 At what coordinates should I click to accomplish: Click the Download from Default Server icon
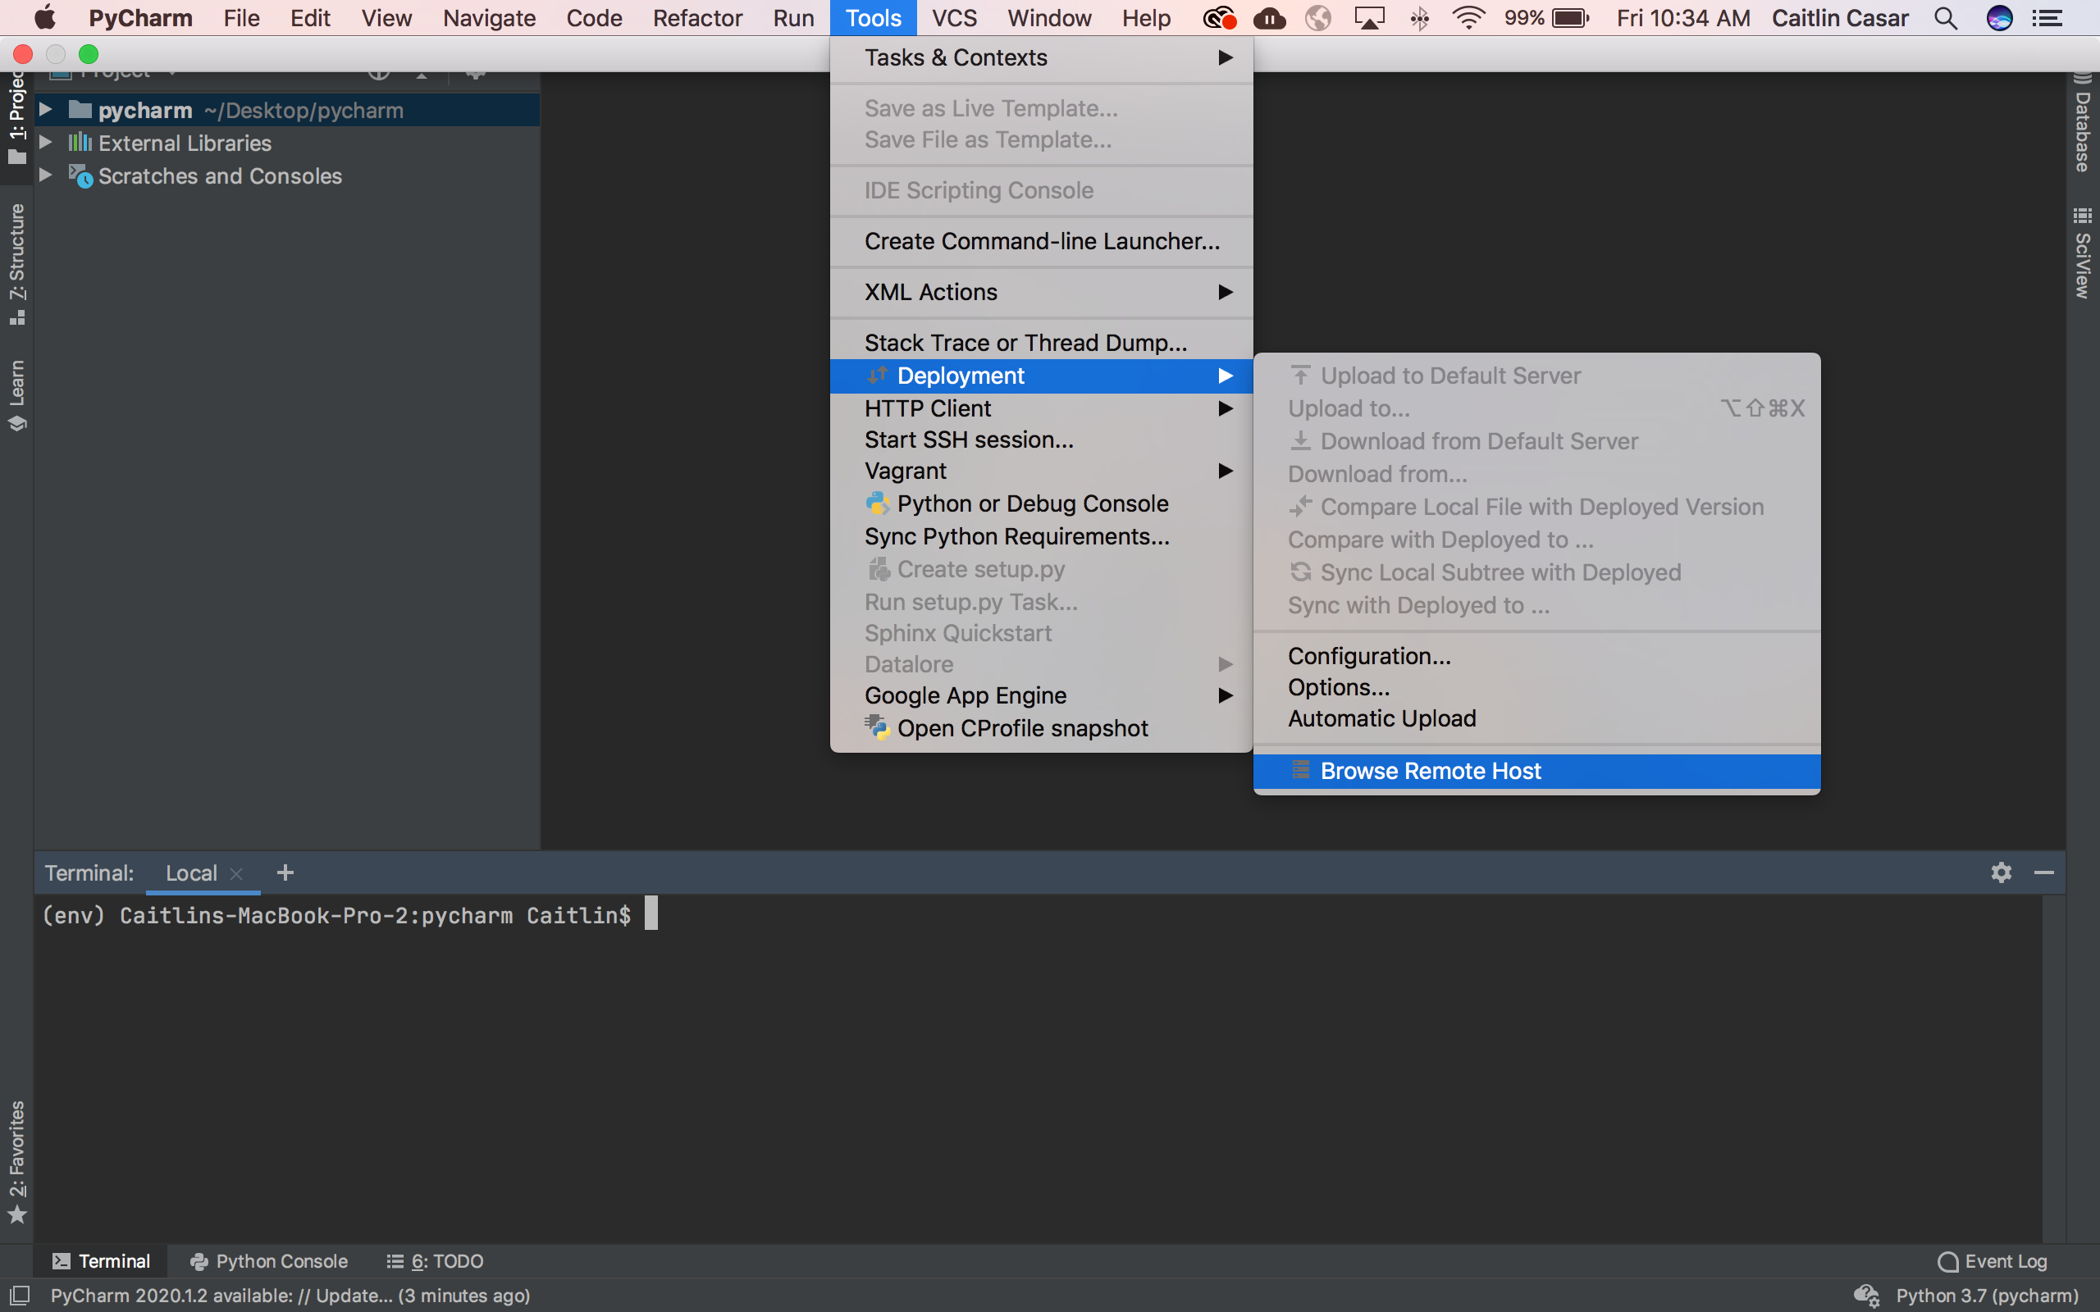(1300, 441)
